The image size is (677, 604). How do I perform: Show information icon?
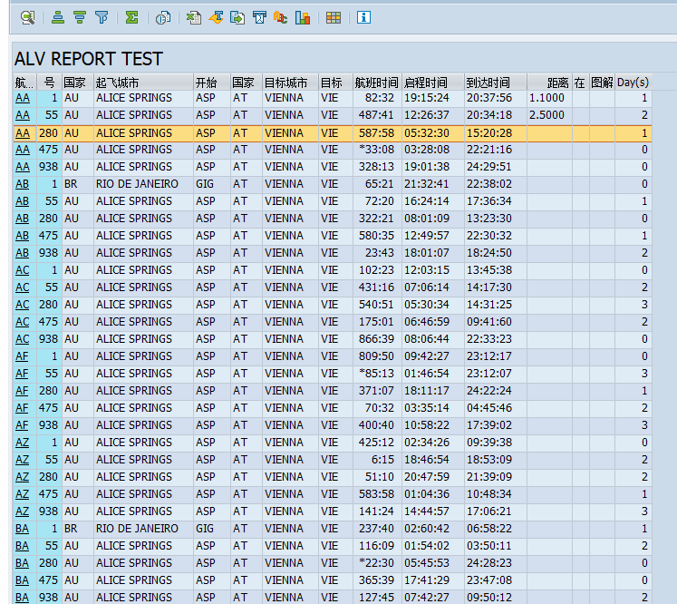(363, 18)
